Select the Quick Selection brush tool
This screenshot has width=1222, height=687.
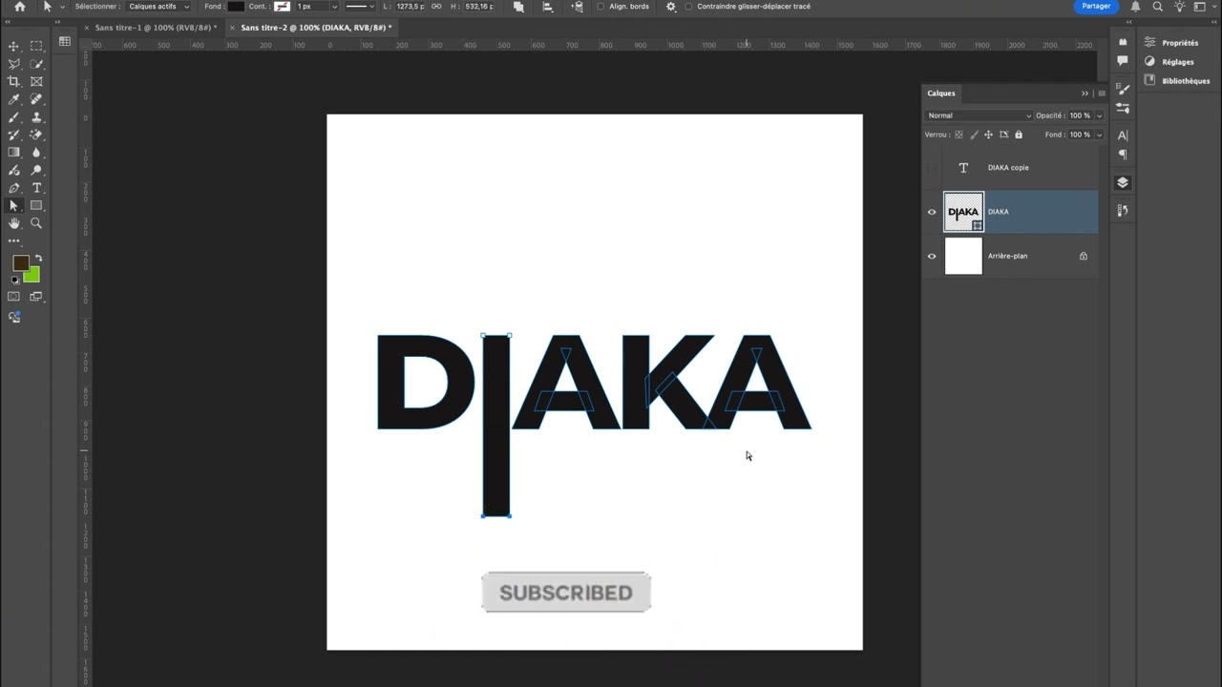(x=36, y=64)
